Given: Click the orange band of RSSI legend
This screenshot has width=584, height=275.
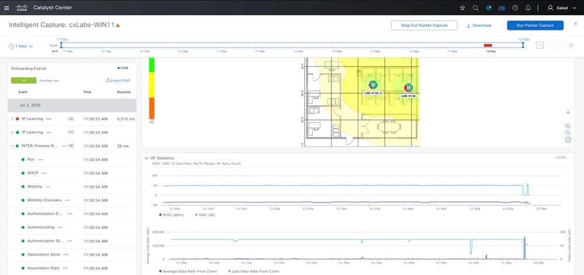Looking at the screenshot, I should [x=151, y=108].
